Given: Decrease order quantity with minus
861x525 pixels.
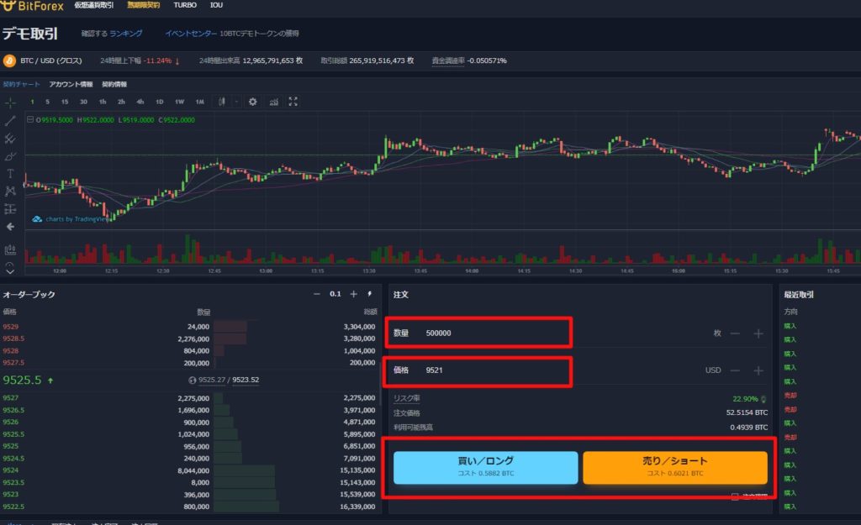Looking at the screenshot, I should click(x=735, y=333).
